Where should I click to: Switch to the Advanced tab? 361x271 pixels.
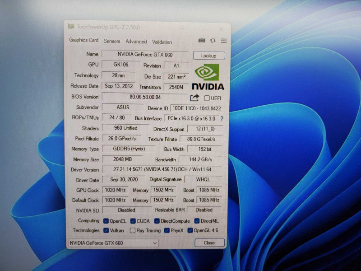pyautogui.click(x=136, y=42)
